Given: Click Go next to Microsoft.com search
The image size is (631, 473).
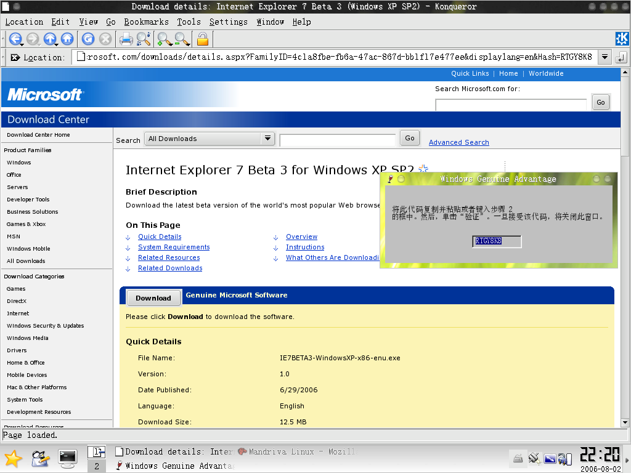Looking at the screenshot, I should tap(600, 102).
